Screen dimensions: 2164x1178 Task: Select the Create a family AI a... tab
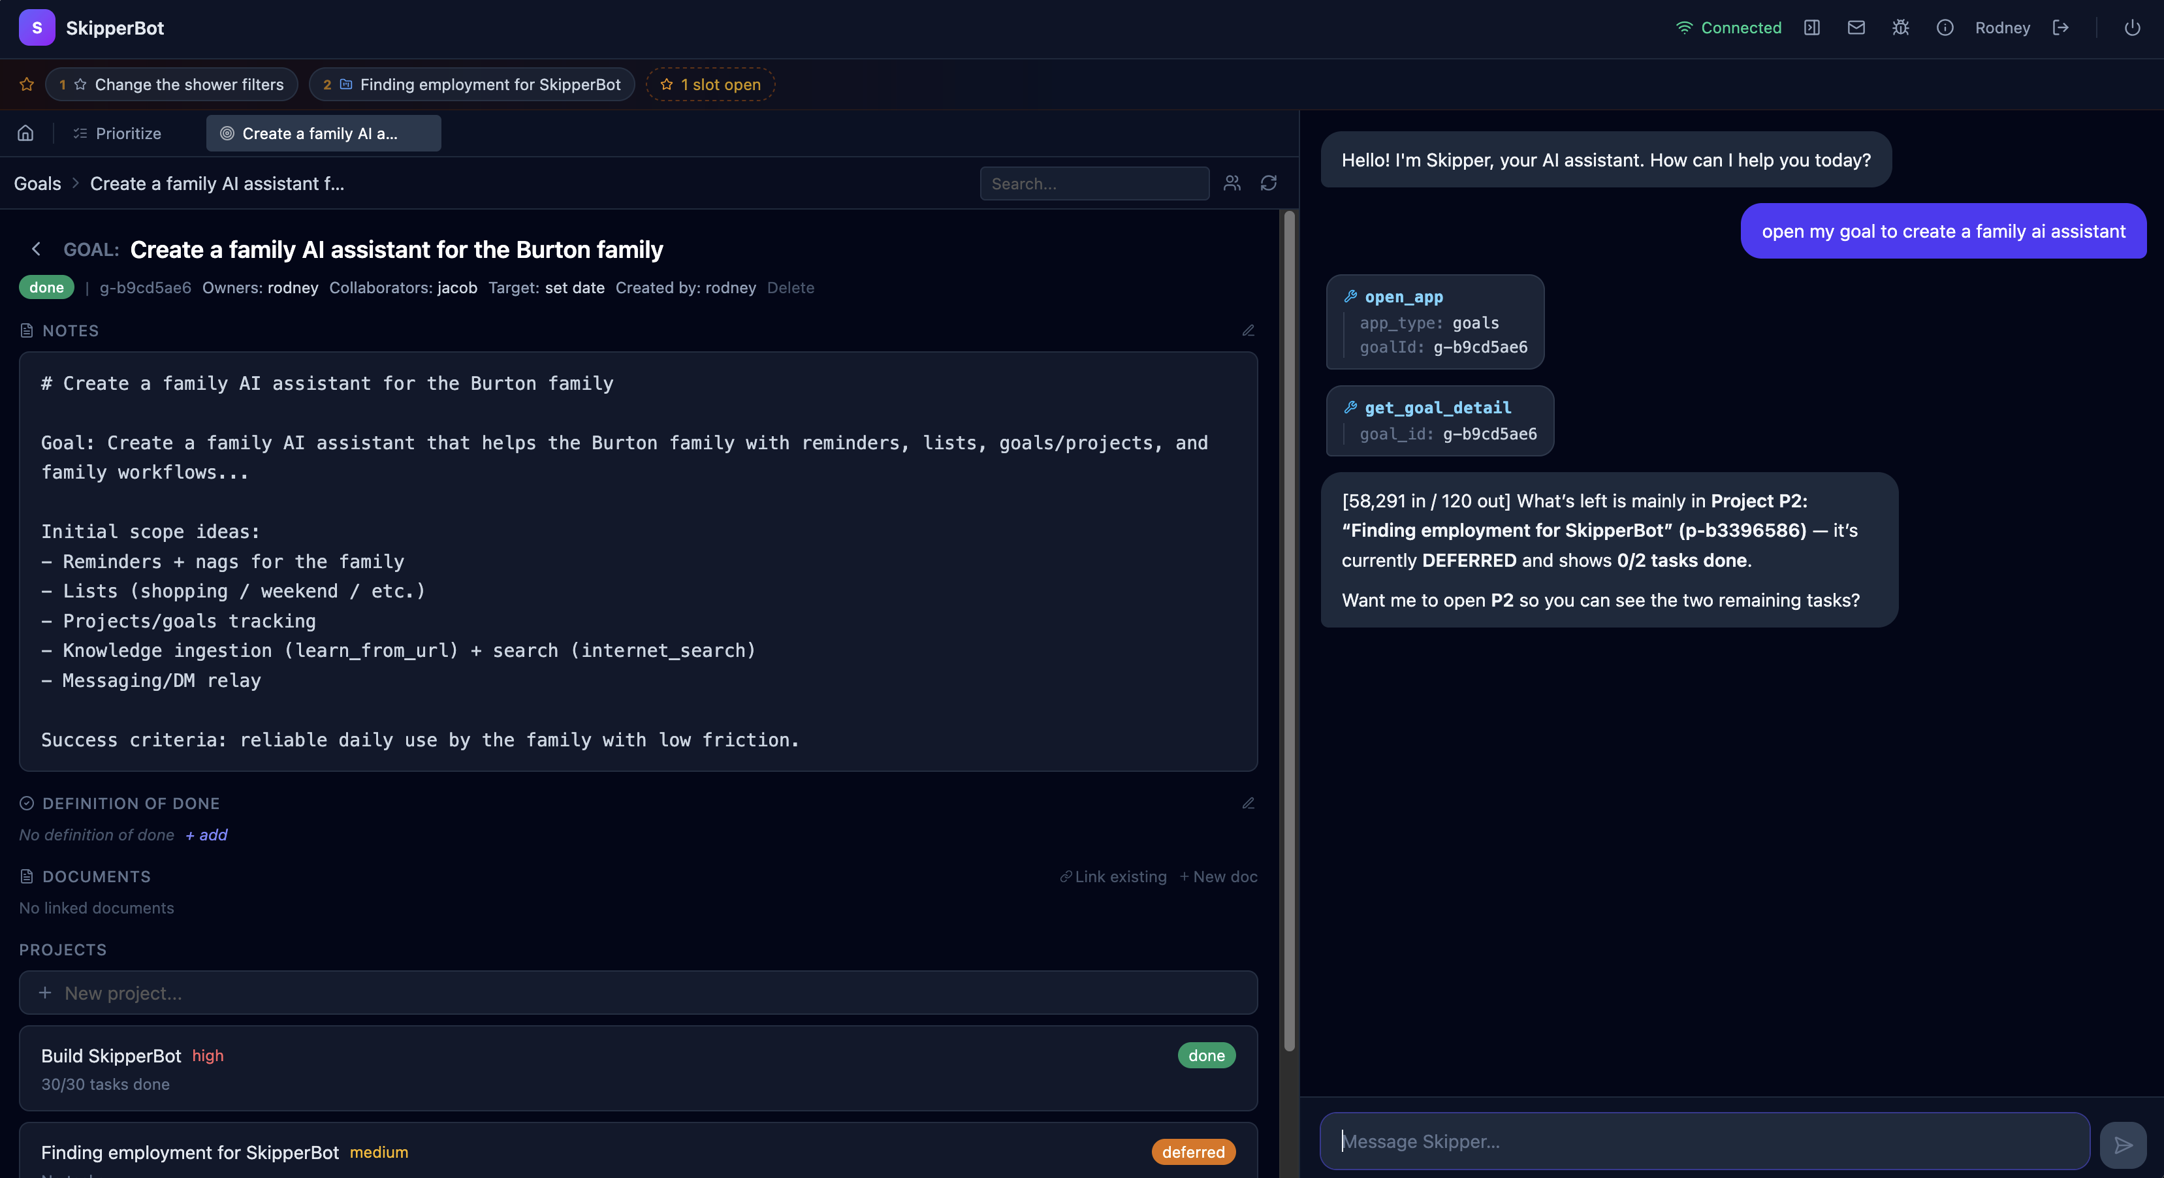[x=323, y=133]
